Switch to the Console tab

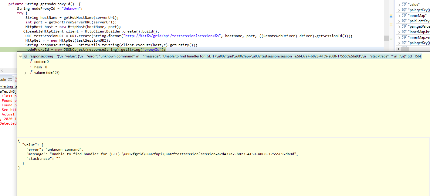[3, 79]
